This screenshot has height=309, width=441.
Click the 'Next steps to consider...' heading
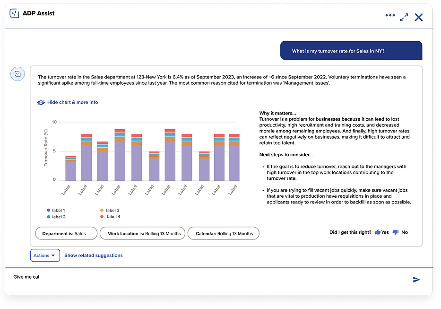tap(286, 155)
